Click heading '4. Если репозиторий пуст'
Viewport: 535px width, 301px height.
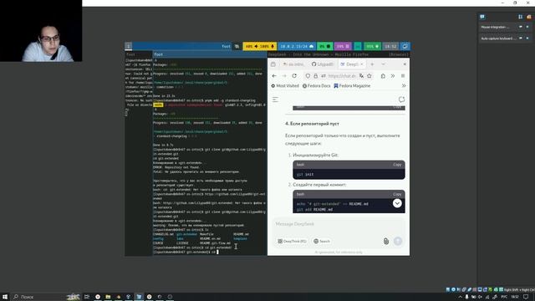(312, 124)
